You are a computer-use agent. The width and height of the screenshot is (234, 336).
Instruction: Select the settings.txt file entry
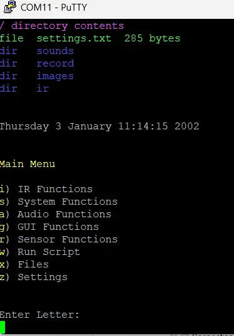(x=90, y=38)
